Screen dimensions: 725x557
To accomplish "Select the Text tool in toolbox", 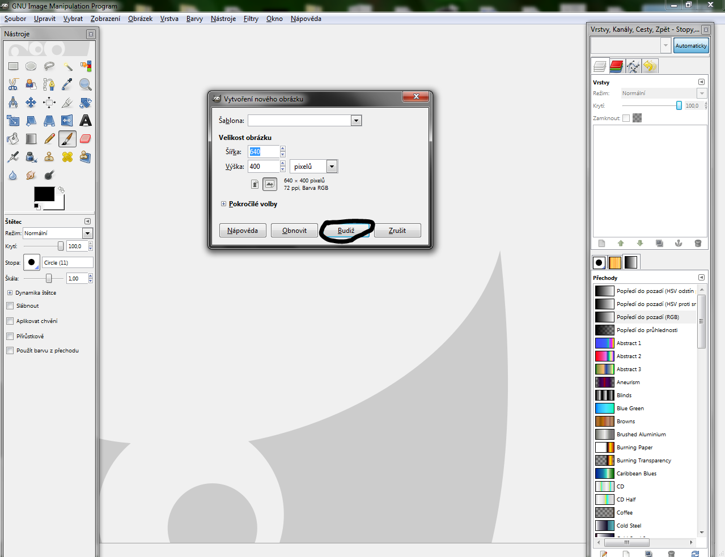I will pos(86,121).
